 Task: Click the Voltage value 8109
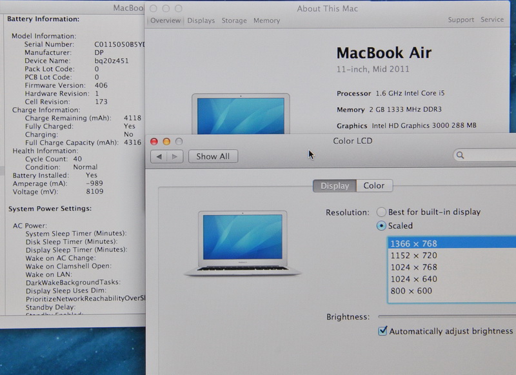[x=95, y=191]
